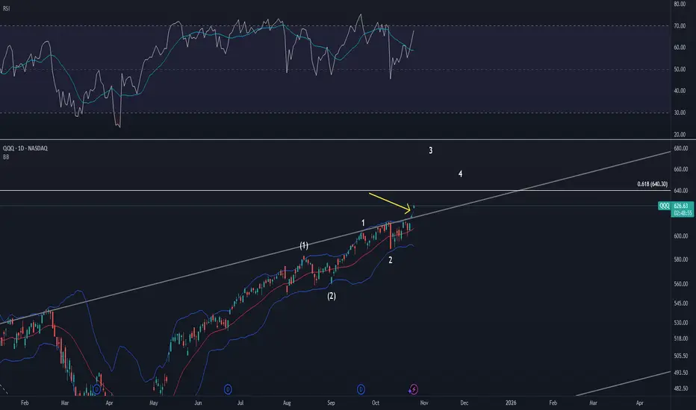
Task: Select the wave label (1) in parentheses
Action: tap(304, 245)
